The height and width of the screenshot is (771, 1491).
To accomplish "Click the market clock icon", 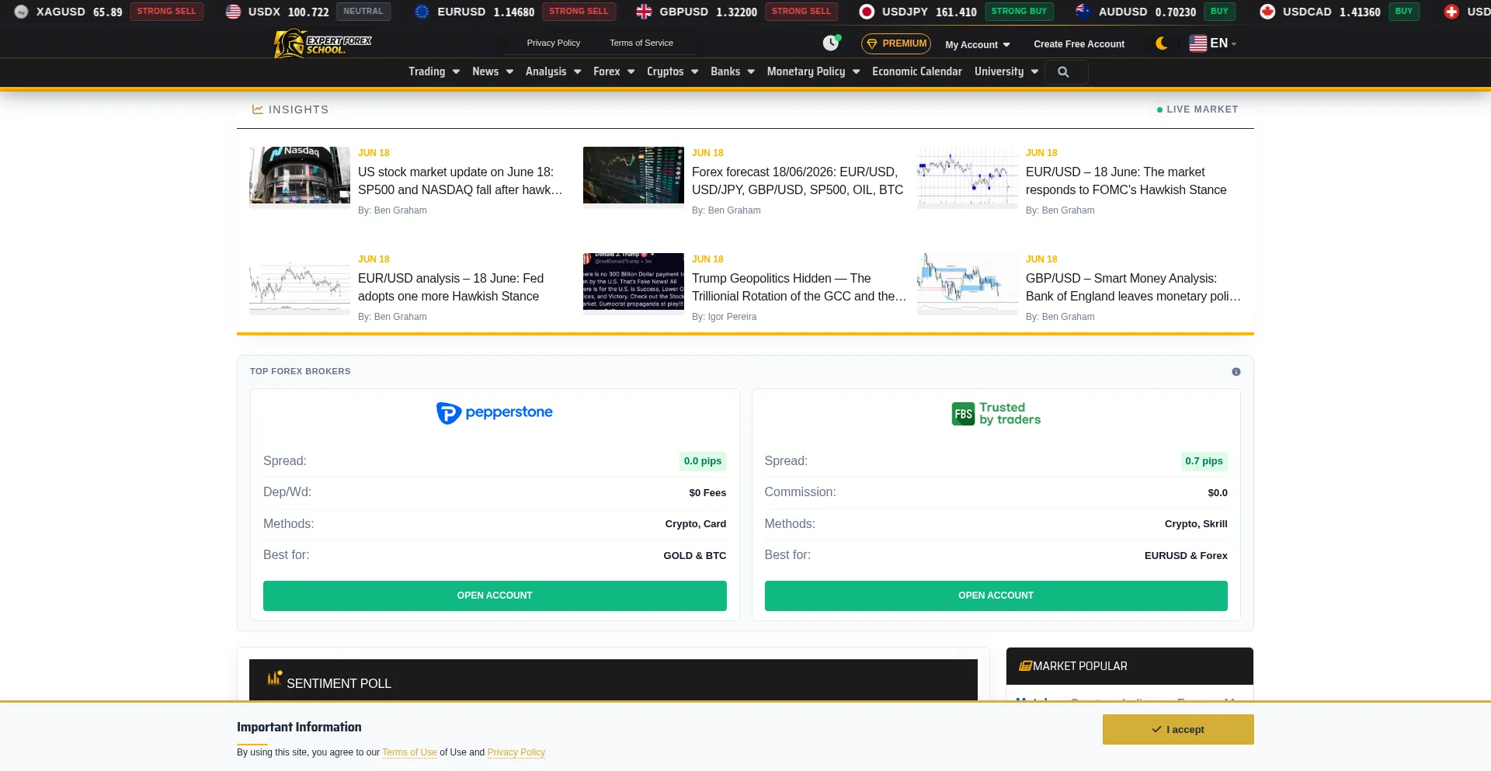I will 831,43.
